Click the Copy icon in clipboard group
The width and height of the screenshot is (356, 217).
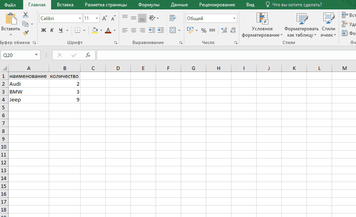(x=25, y=24)
